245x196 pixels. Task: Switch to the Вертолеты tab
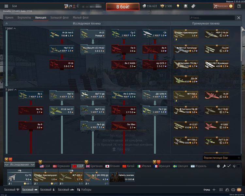[24, 17]
